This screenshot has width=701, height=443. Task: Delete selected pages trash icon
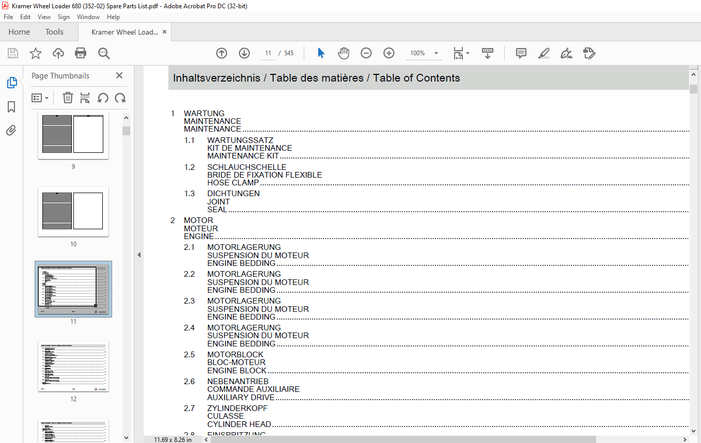[x=68, y=98]
